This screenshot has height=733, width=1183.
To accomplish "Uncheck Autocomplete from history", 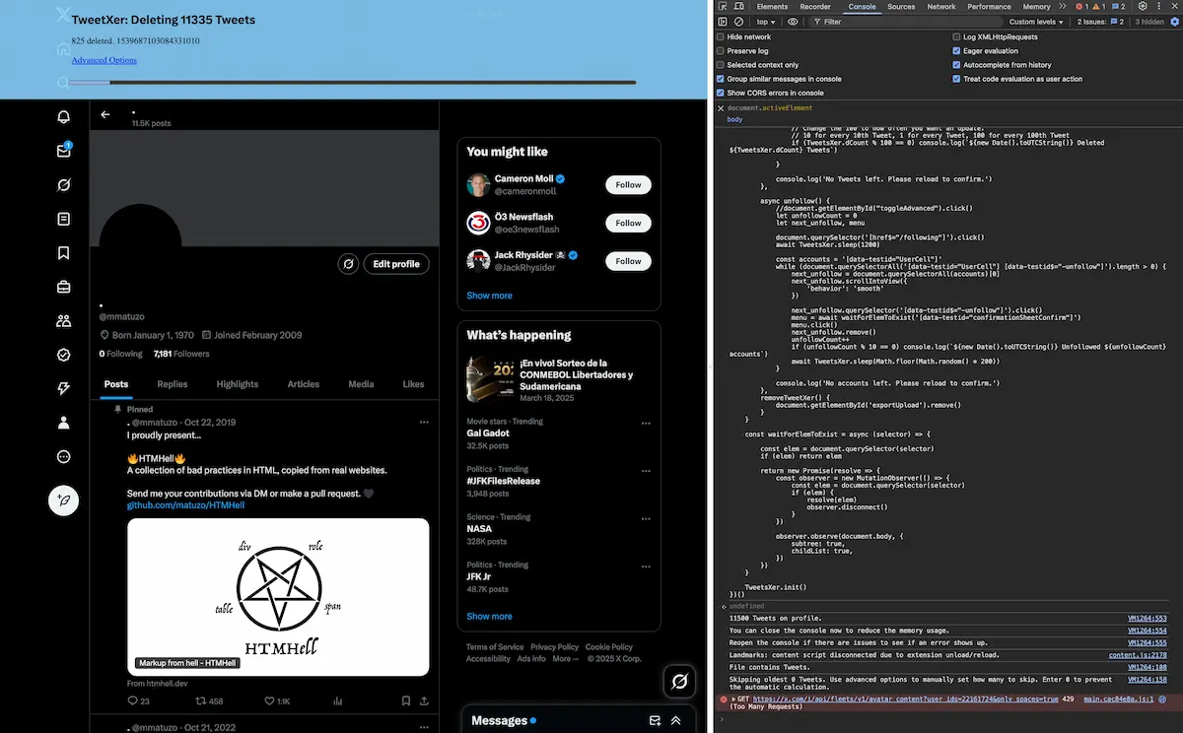I will [956, 65].
